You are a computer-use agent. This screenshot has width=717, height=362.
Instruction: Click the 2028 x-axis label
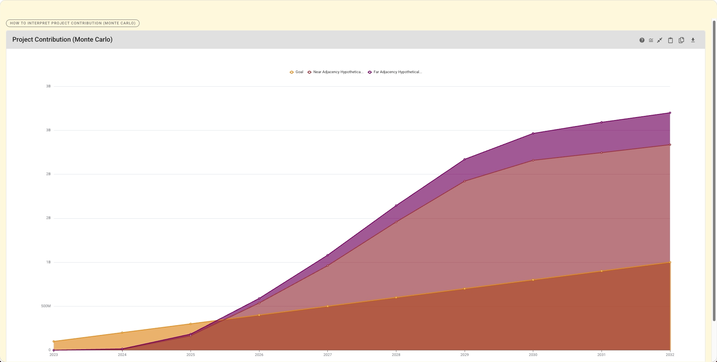tap(396, 354)
